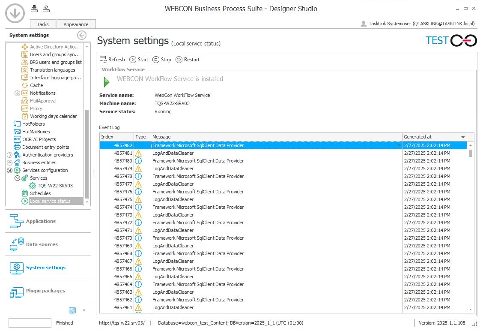The height and width of the screenshot is (331, 480).
Task: Sort by the Type column header
Action: click(142, 137)
